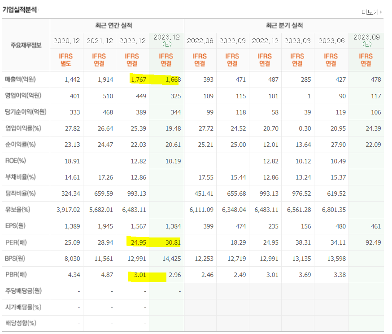Image resolution: width=392 pixels, height=334 pixels.
Task: Click the highlighted revenue value 1,767
Action: pos(139,79)
